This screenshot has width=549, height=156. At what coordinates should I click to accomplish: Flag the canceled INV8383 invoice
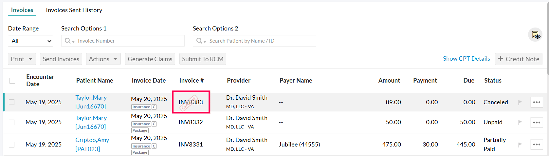(520, 103)
